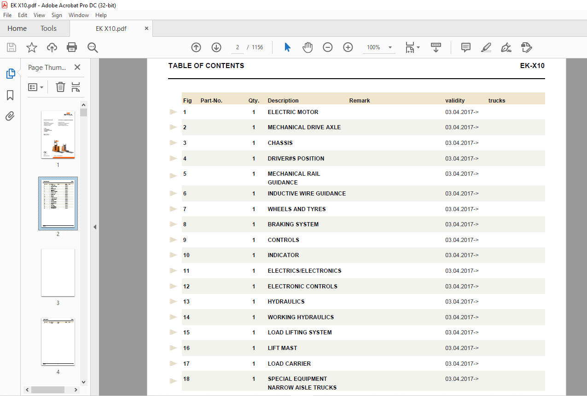Click ELECTRICS/ELECTRONICS entry

tap(304, 270)
